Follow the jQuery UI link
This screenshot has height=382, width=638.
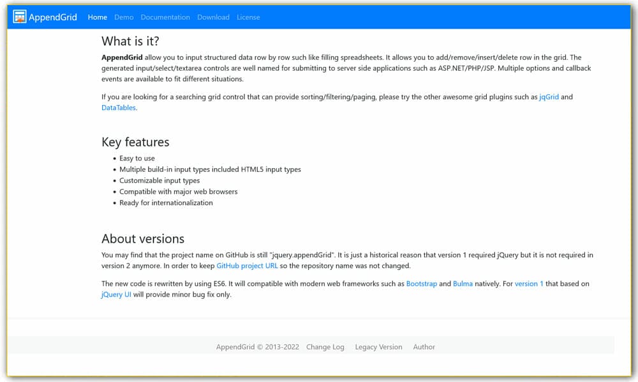coord(115,295)
